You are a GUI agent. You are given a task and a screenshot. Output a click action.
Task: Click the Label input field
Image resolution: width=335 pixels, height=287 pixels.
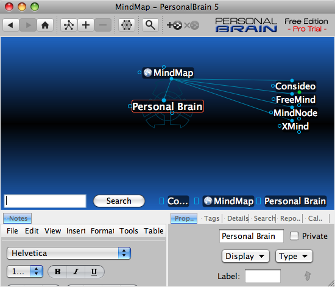point(263,276)
